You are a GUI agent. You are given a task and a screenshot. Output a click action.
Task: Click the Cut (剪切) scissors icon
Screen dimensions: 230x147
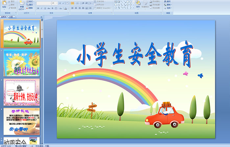[x=10, y=2]
